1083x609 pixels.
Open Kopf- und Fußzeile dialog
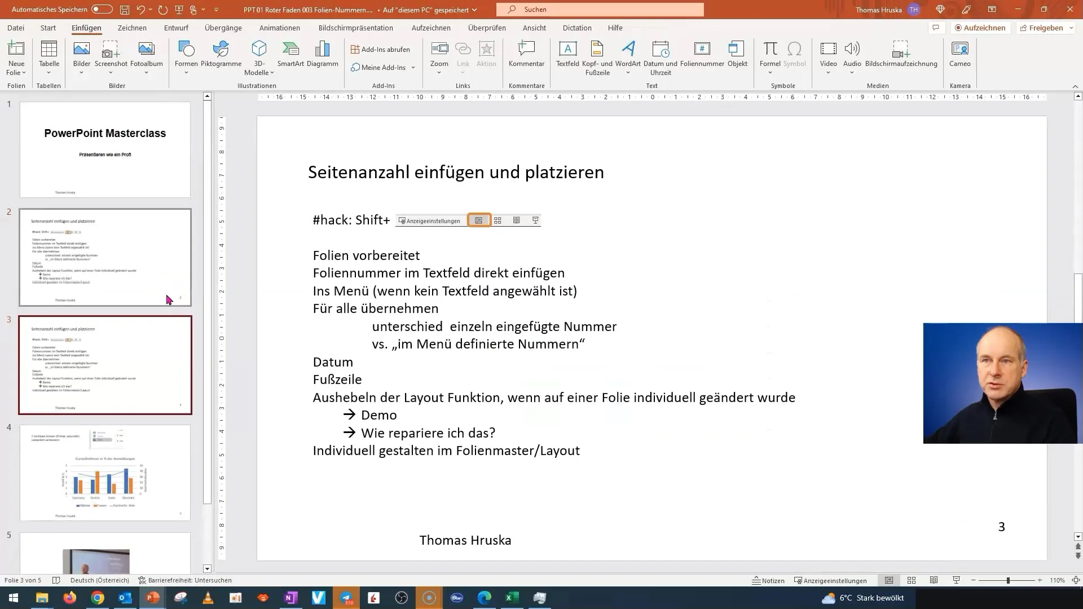597,58
